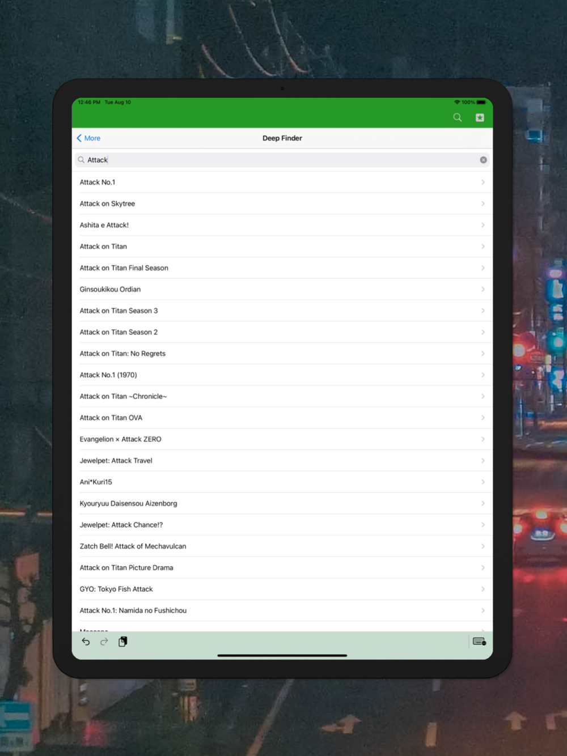The image size is (567, 756).
Task: Open Kyouryuu Daisensou Aizenborg
Action: click(282, 503)
